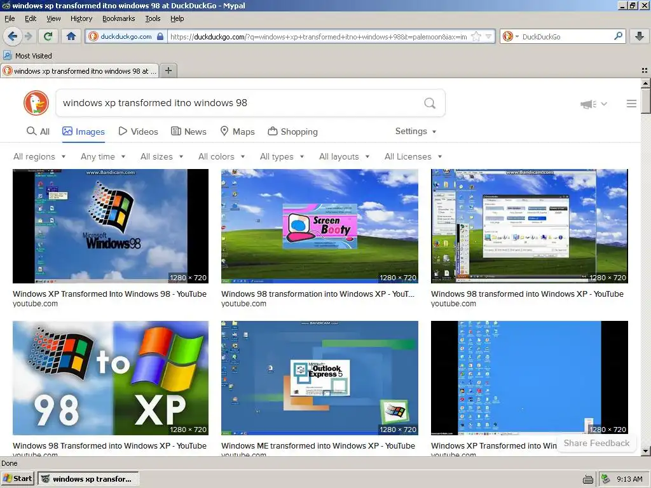
Task: Click the vertical scrollbar up arrow
Action: pyautogui.click(x=646, y=83)
